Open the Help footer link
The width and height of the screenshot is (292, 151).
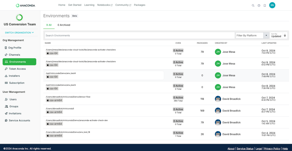(x=285, y=149)
